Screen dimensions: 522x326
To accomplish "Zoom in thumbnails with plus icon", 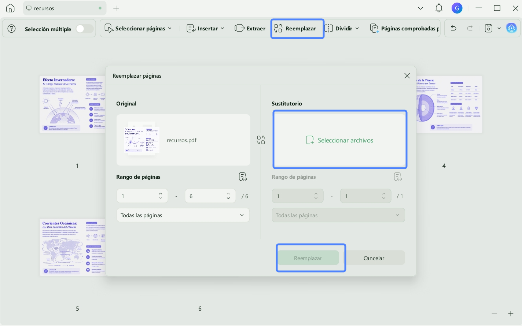I will tap(511, 314).
